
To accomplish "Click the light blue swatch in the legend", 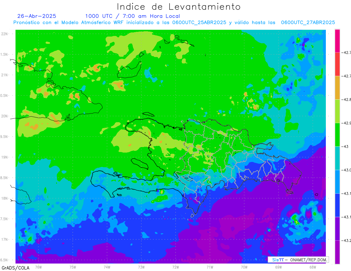I will tap(338, 181).
